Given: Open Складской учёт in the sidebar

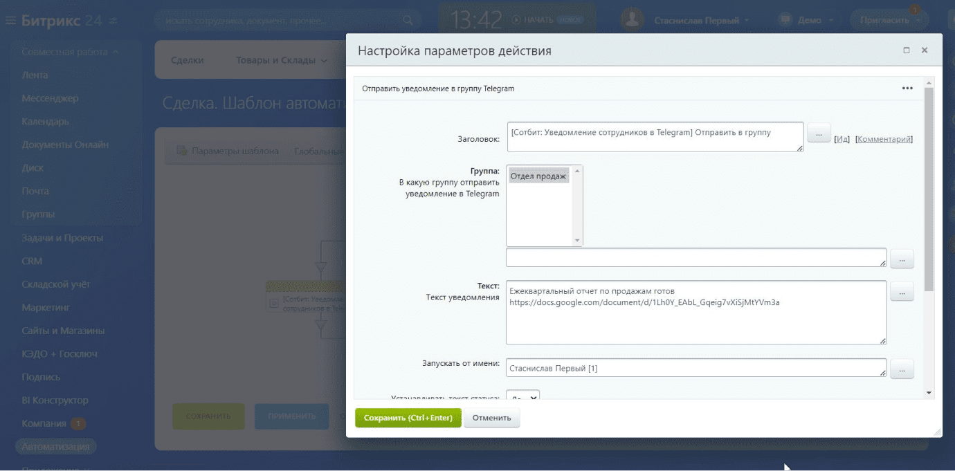Looking at the screenshot, I should click(x=56, y=284).
